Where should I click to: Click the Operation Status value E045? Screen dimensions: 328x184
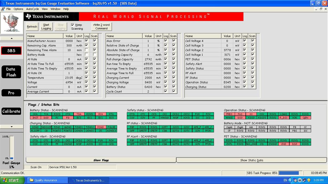point(227,82)
